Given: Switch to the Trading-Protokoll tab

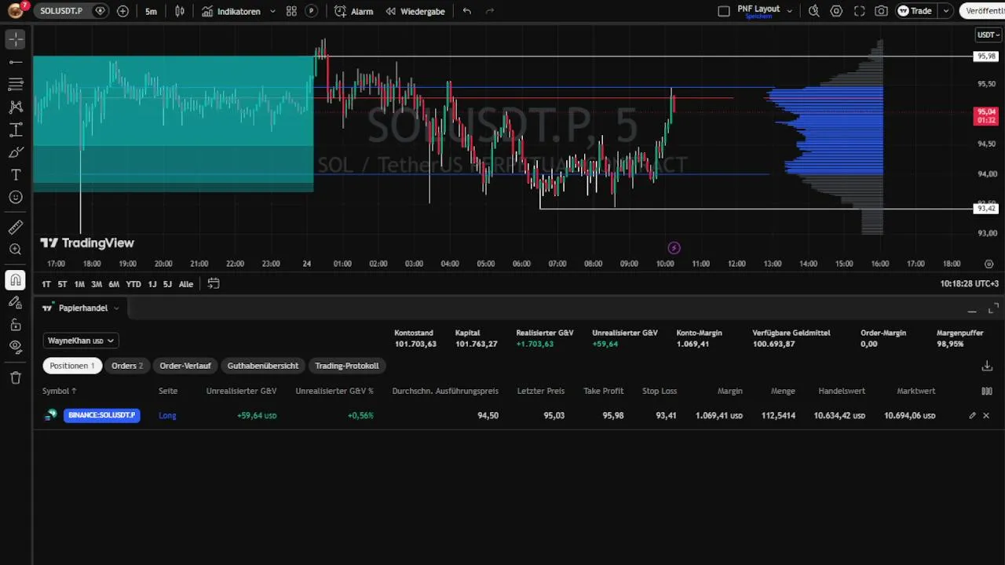Looking at the screenshot, I should pos(347,366).
